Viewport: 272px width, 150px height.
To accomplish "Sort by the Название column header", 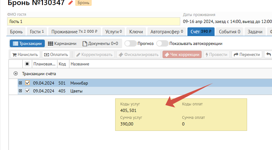I will (80, 64).
